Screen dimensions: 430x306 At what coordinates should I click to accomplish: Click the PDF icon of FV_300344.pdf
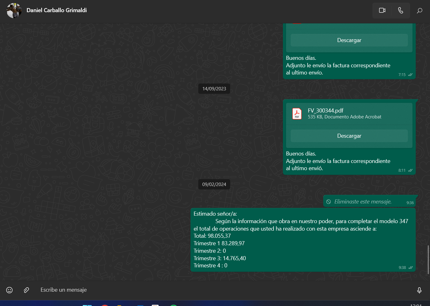click(x=297, y=114)
